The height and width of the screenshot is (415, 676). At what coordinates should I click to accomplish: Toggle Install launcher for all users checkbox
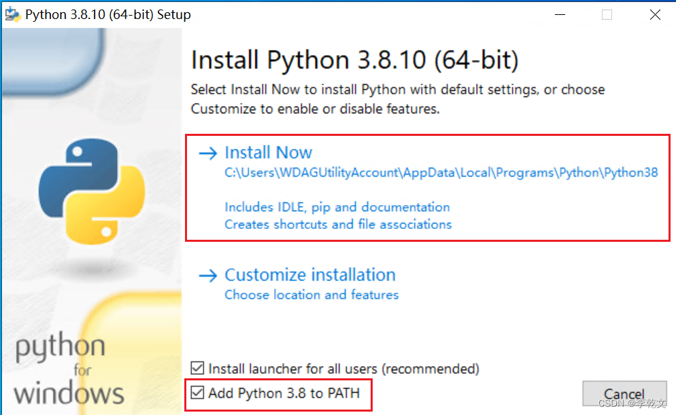pos(197,368)
